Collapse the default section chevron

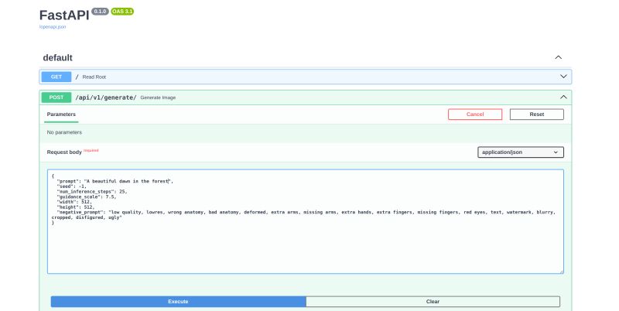(x=558, y=57)
